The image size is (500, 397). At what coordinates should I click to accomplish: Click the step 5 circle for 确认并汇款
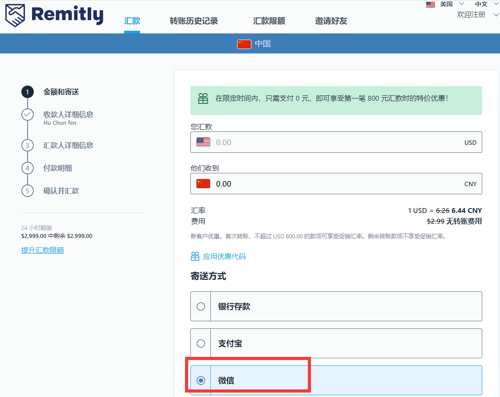pyautogui.click(x=28, y=191)
